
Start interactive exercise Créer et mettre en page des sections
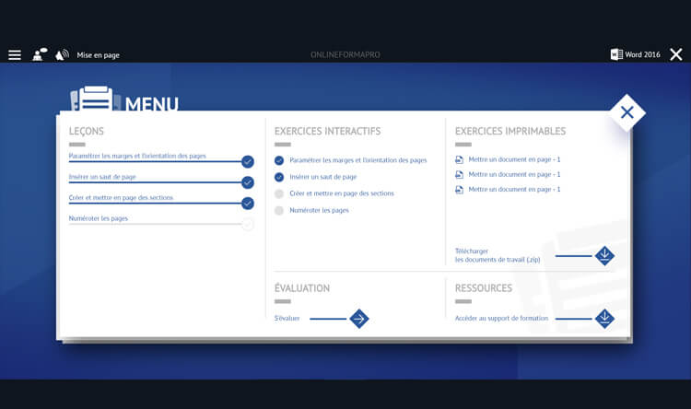(342, 193)
